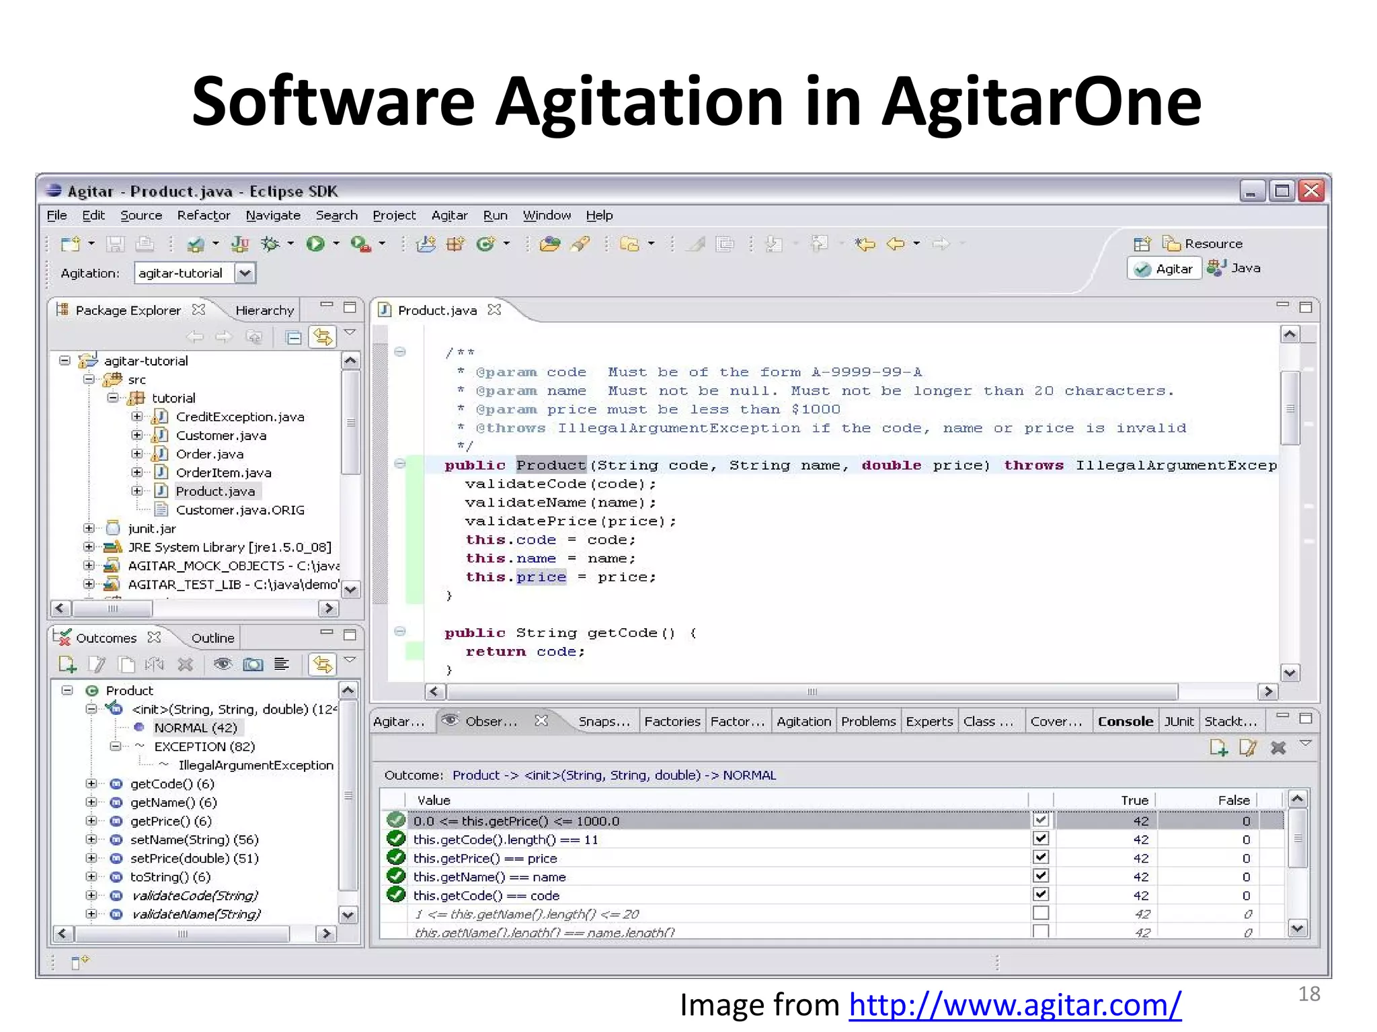This screenshot has height=1032, width=1377.
Task: Expand the junit.jar tree node
Action: [89, 529]
